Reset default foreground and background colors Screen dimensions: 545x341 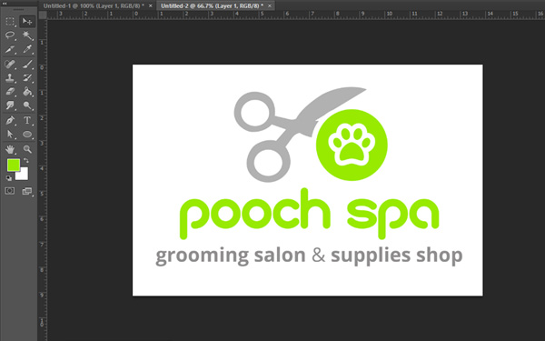point(8,178)
